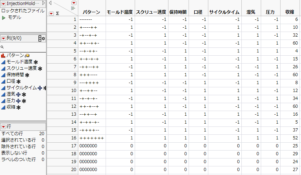Select パターン in the columns list

pos(15,55)
